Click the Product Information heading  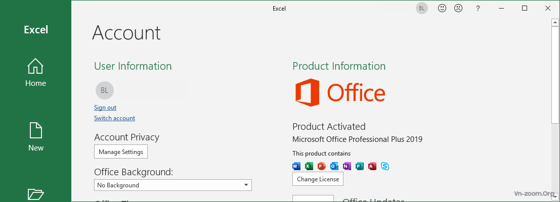click(339, 66)
